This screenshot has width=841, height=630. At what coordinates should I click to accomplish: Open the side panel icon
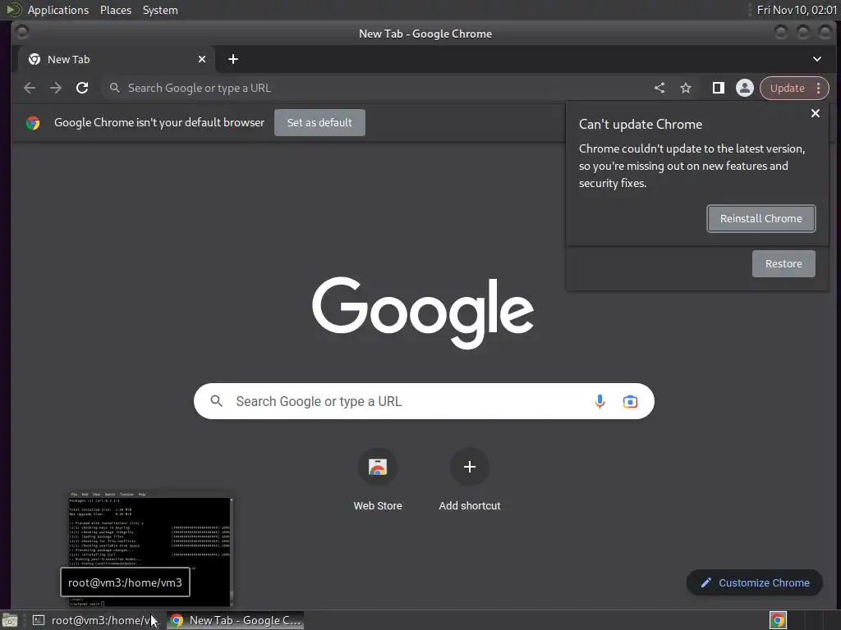(718, 88)
